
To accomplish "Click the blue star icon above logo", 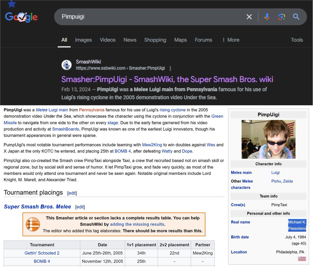I will [x=12, y=4].
